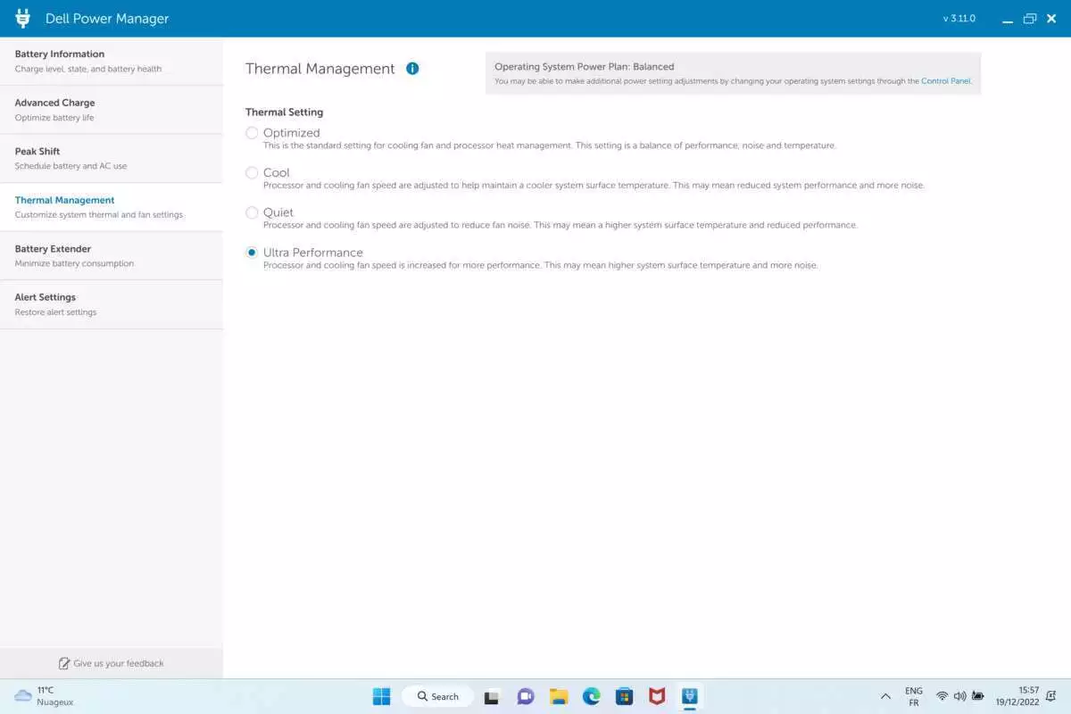
Task: Open the Control Panel link
Action: (x=945, y=81)
